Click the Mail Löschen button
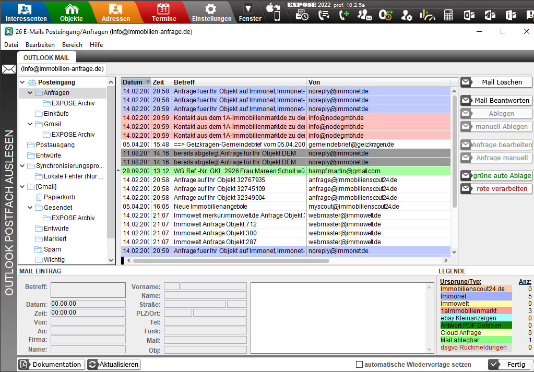 pyautogui.click(x=495, y=82)
